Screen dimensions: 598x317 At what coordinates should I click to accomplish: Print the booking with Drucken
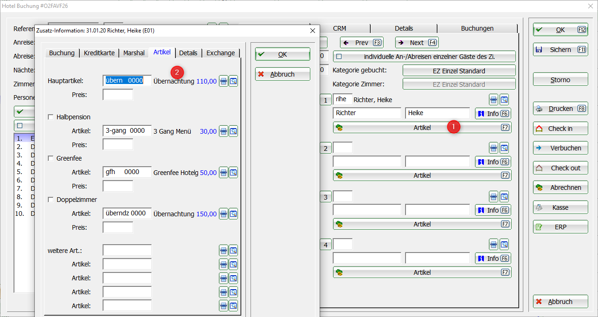[560, 109]
